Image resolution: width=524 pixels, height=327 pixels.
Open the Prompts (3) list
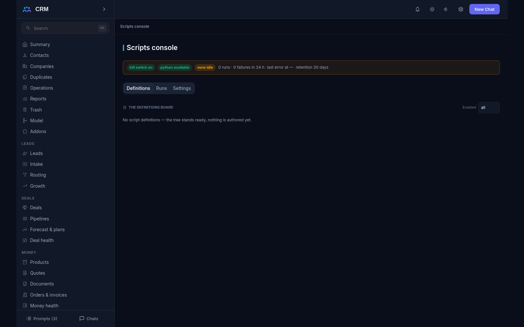(x=42, y=318)
